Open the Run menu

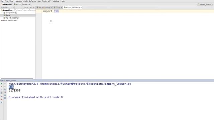tap(39, 1)
